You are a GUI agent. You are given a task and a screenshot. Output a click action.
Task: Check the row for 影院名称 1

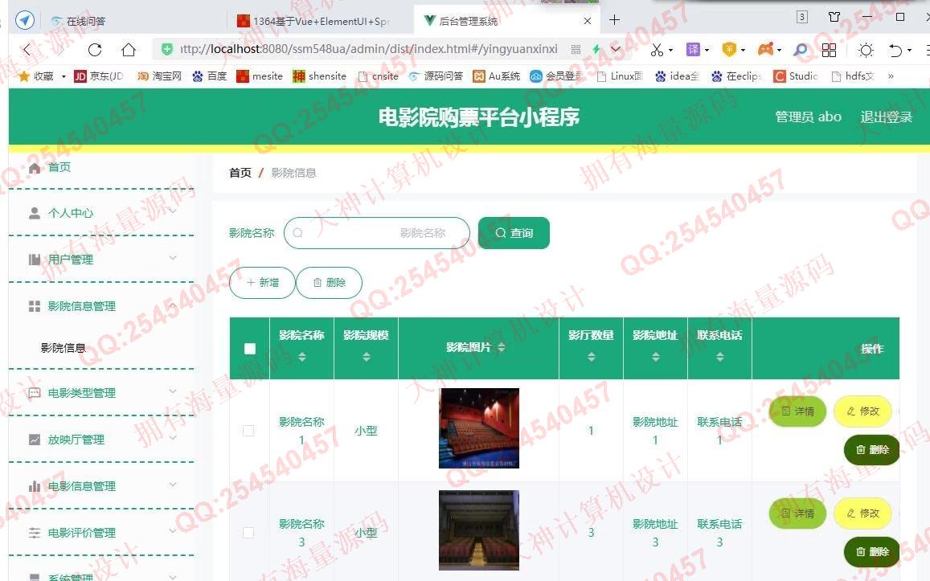coord(248,431)
